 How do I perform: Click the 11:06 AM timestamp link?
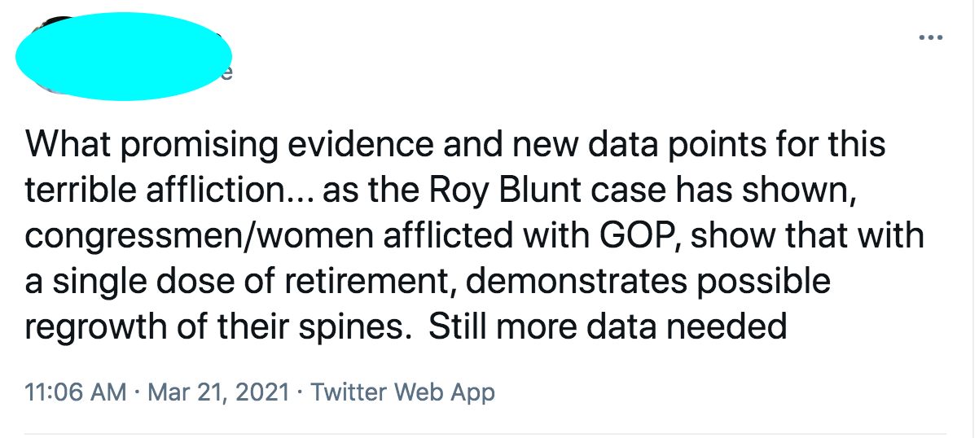76,392
